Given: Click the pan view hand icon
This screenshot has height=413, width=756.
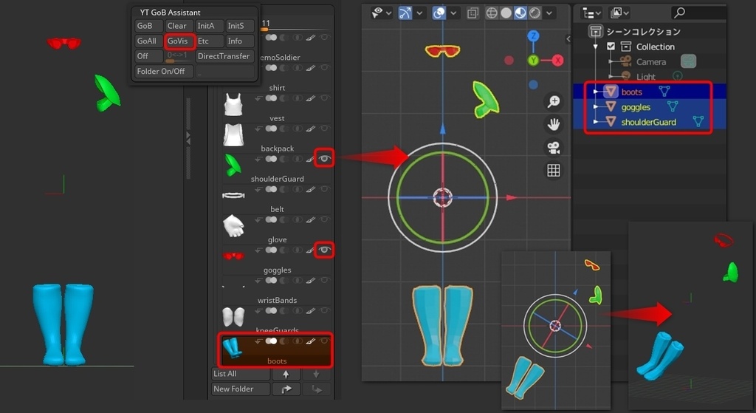Looking at the screenshot, I should (554, 124).
